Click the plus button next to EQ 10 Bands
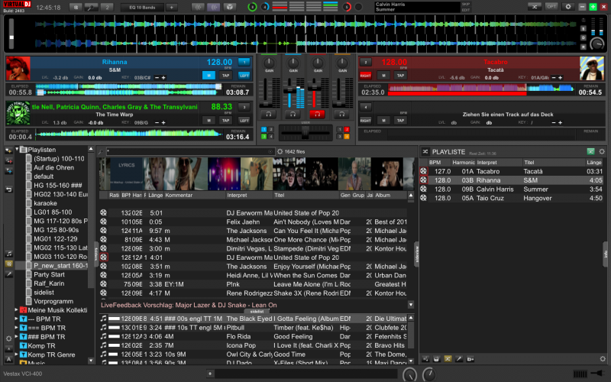Image resolution: width=611 pixels, height=382 pixels. click(x=171, y=8)
